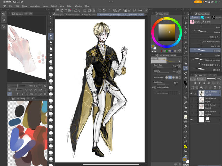
Task: Click Flip Horizontal in the command bar
Action: click(140, 10)
